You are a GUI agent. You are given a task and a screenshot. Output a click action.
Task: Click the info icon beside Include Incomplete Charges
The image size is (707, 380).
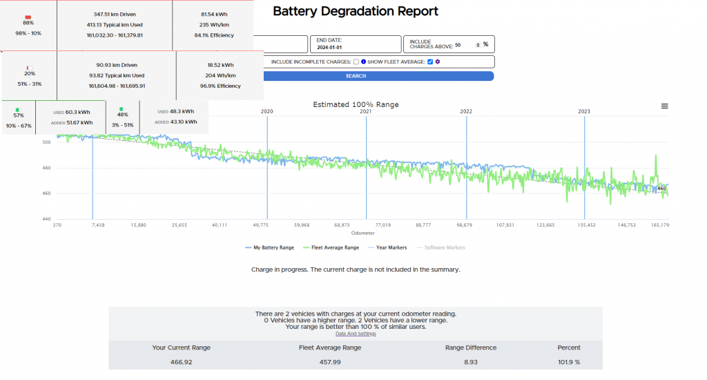coord(364,62)
